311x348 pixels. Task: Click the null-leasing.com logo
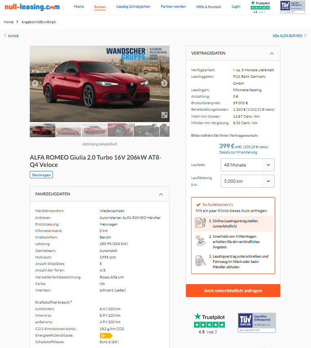tap(32, 7)
